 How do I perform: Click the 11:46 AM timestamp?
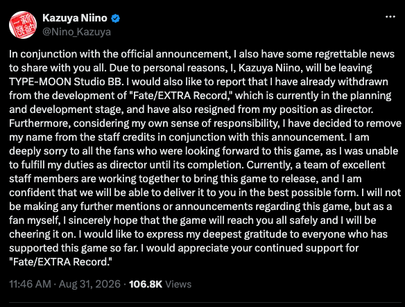(x=30, y=284)
